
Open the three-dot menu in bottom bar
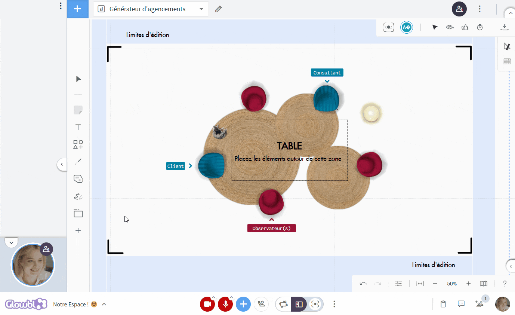pyautogui.click(x=334, y=304)
